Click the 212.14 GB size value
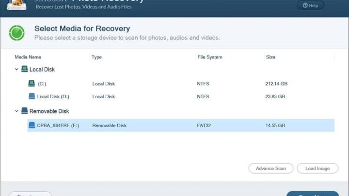349x196 pixels. tap(276, 84)
